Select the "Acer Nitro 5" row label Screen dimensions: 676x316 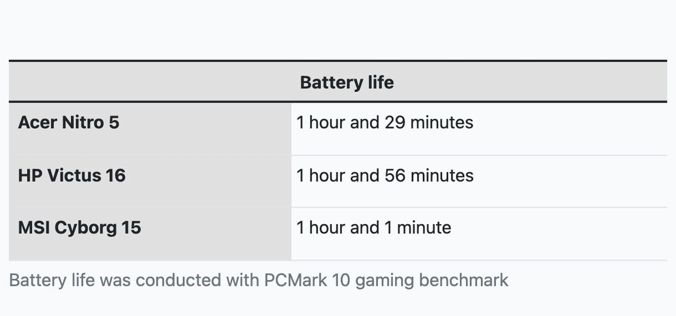click(69, 122)
